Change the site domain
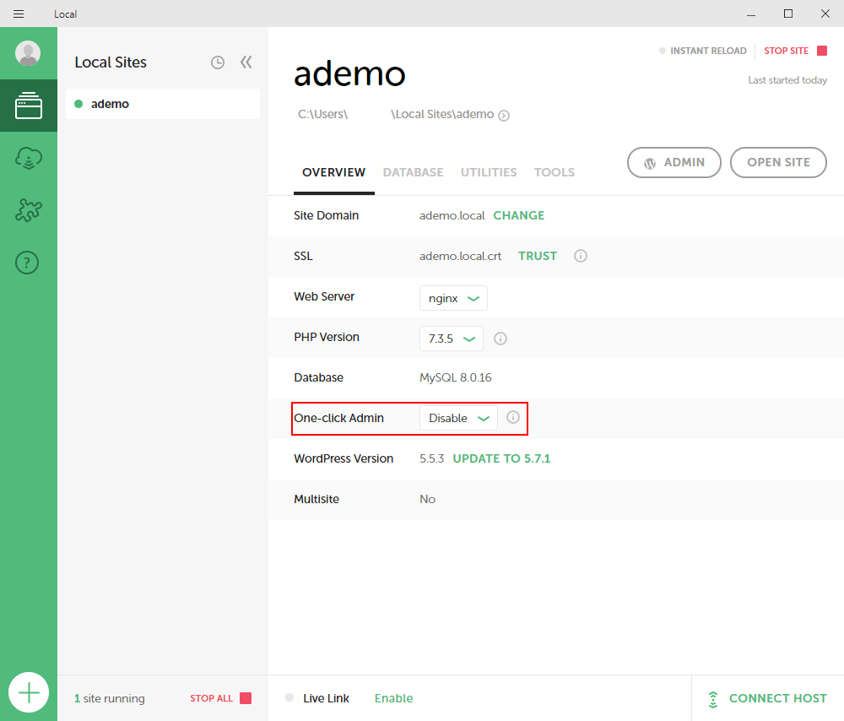The height and width of the screenshot is (721, 844). [519, 215]
